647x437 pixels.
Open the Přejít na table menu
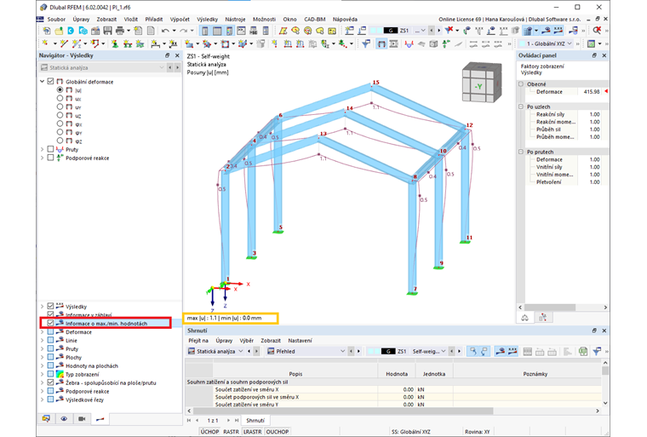coord(198,341)
